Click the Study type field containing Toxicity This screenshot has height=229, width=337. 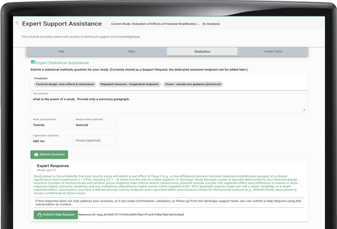[x=52, y=125]
